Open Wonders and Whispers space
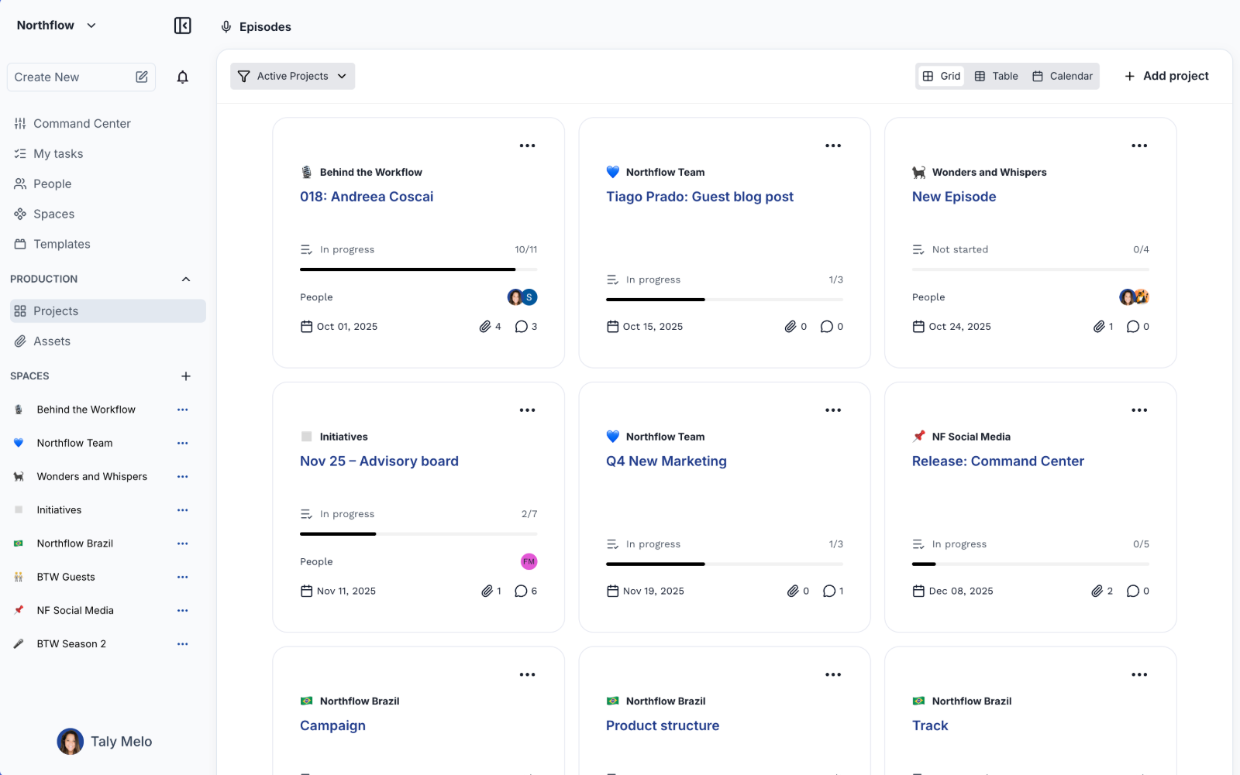This screenshot has height=775, width=1240. pyautogui.click(x=91, y=477)
